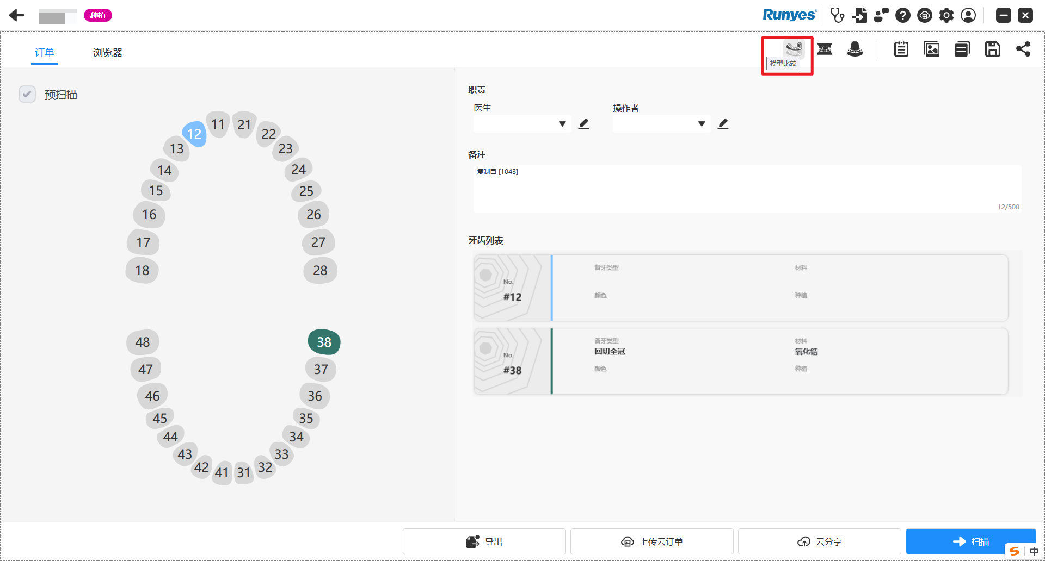Screen dimensions: 1045x561
Task: Click the image gallery icon
Action: [x=932, y=49]
